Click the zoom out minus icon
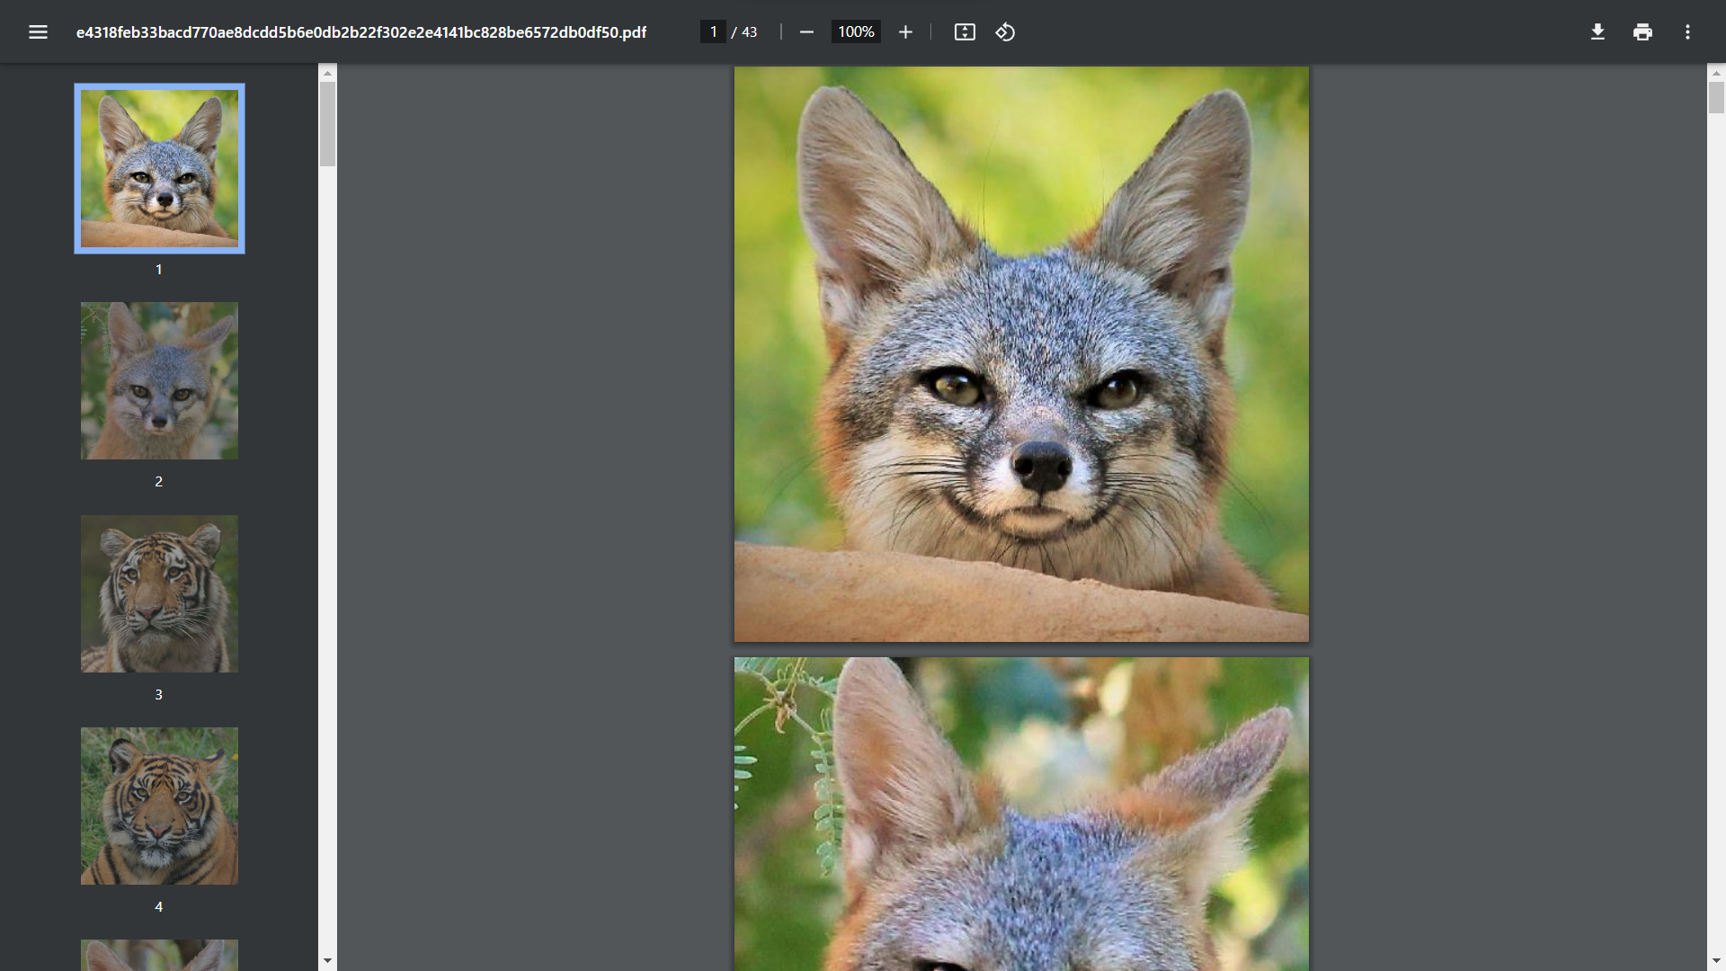1726x971 pixels. coord(806,32)
